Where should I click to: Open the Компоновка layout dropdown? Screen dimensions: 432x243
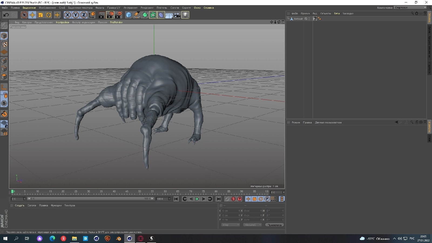410,8
